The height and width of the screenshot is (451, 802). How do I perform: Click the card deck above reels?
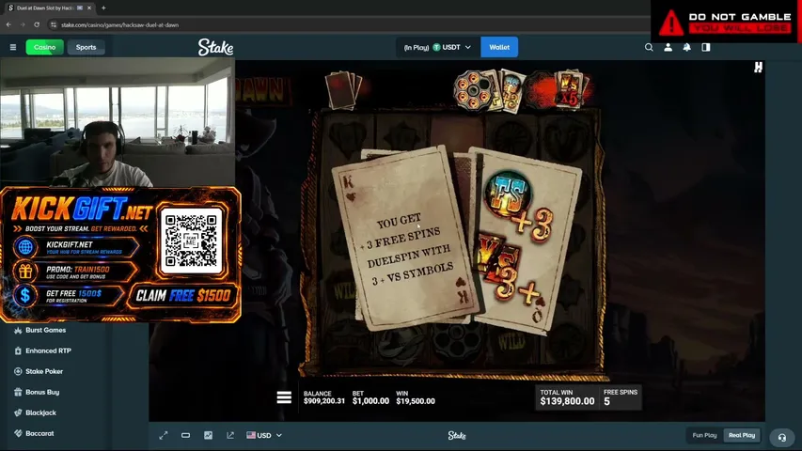[x=344, y=89]
